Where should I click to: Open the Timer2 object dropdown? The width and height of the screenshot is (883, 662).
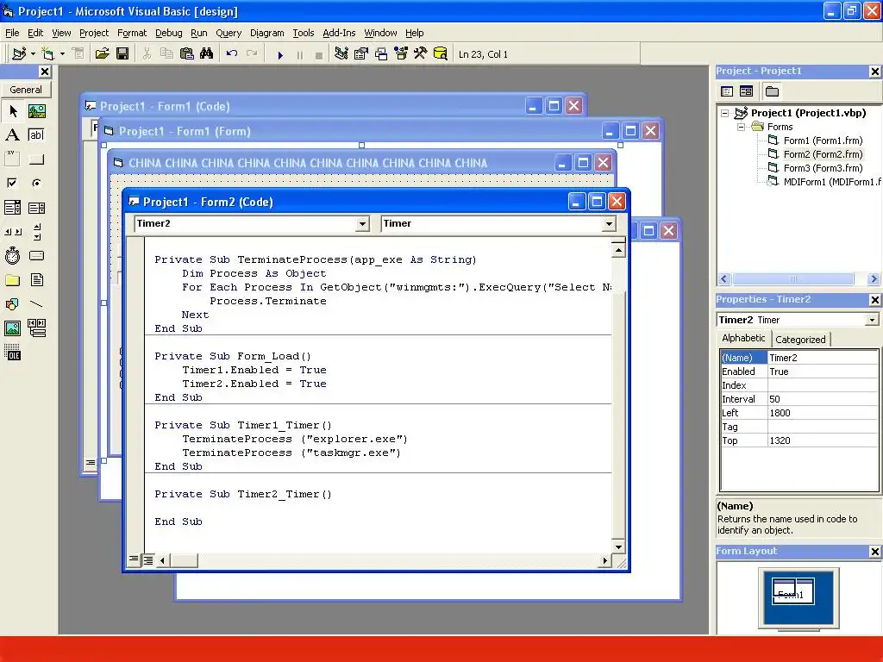(363, 224)
